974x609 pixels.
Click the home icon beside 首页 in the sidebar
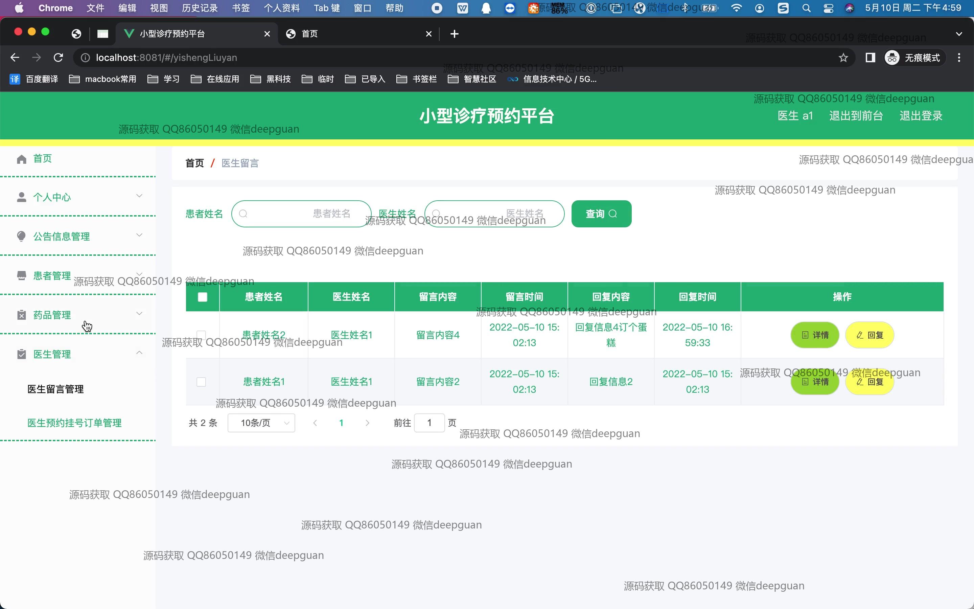coord(22,159)
